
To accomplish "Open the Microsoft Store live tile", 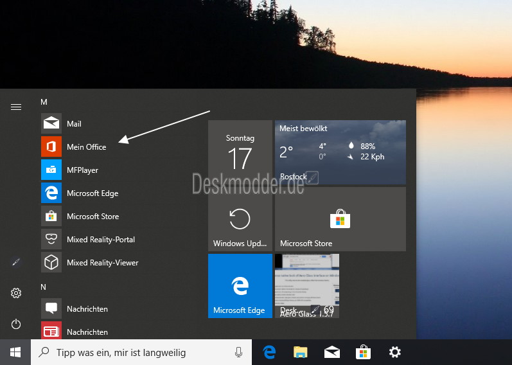I will coord(340,219).
